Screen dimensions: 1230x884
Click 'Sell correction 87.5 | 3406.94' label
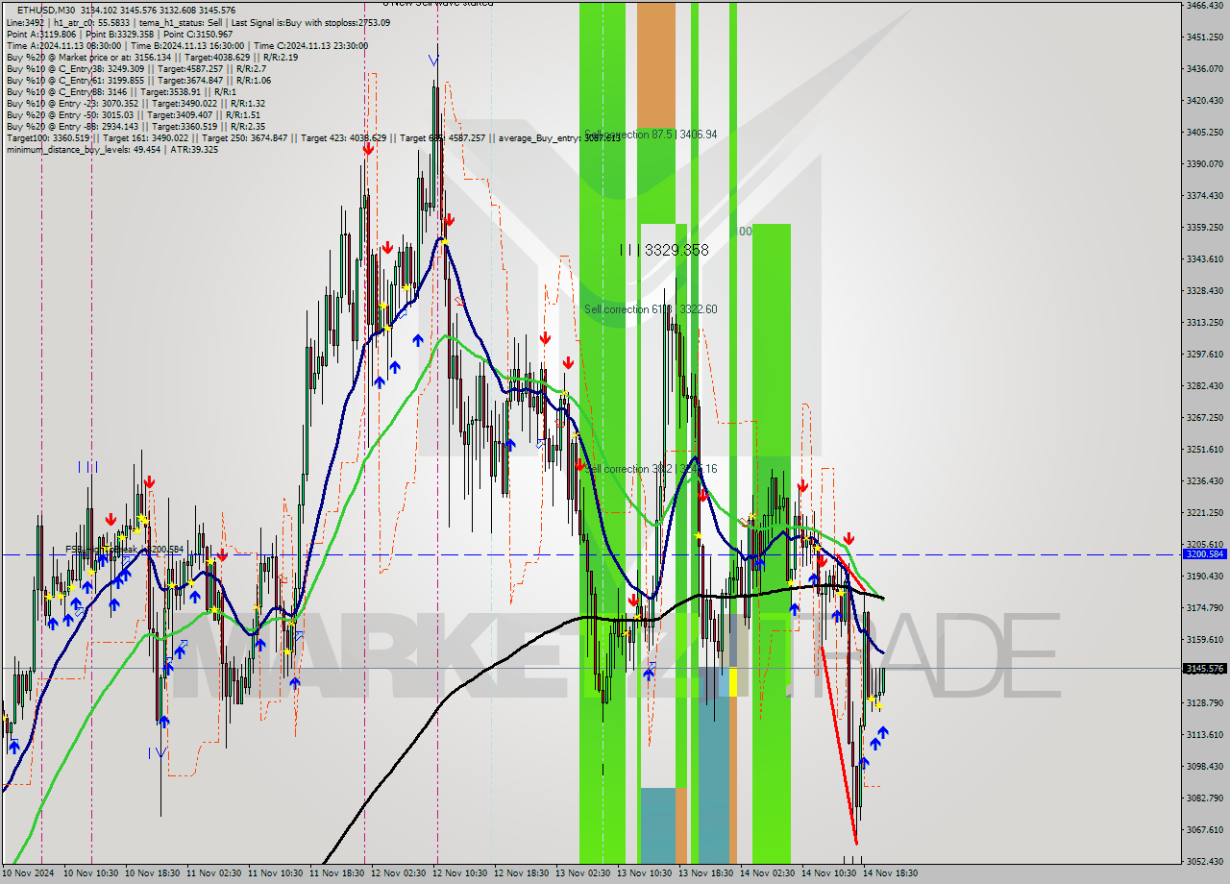coord(651,135)
